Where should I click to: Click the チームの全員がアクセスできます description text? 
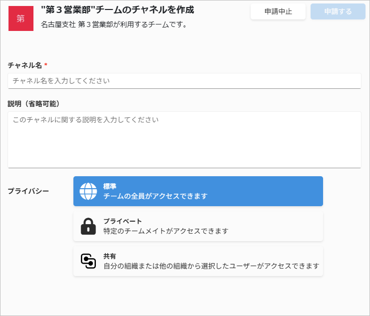point(155,196)
